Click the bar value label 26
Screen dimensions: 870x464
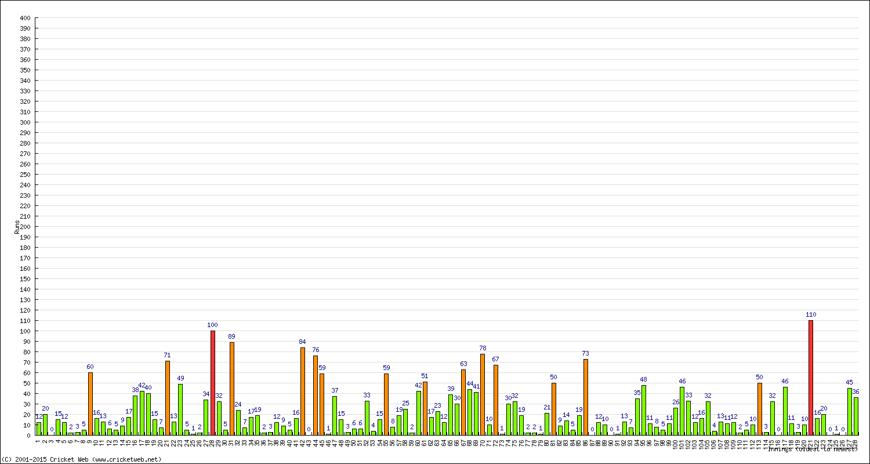tap(676, 402)
